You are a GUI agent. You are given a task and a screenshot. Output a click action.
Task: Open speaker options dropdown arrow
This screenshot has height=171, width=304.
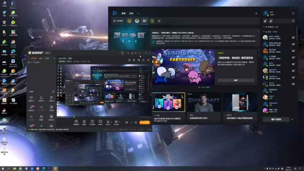(119, 122)
